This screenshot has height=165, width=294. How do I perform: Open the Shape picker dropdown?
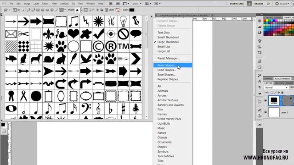(81, 10)
